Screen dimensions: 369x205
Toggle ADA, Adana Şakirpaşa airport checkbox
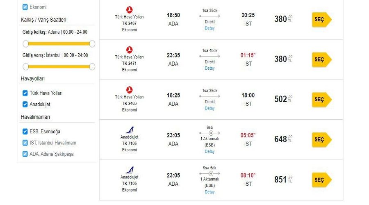(x=25, y=154)
